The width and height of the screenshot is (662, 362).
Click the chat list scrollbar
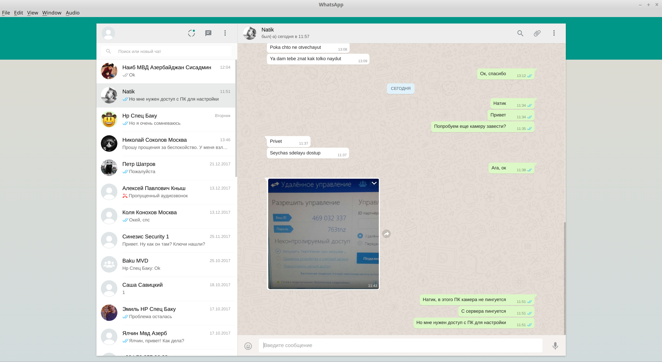pos(236,118)
